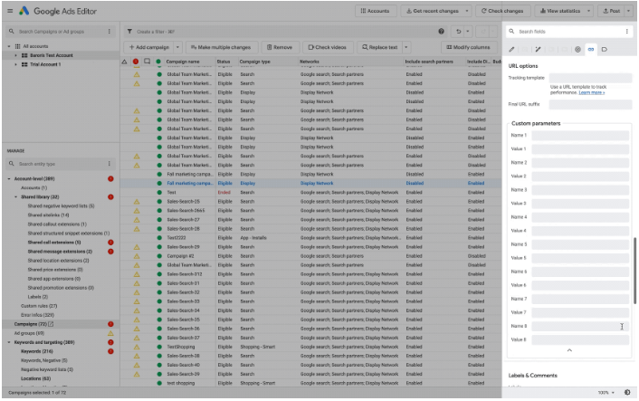Open the View statistics dropdown arrow
The image size is (639, 401).
588,11
